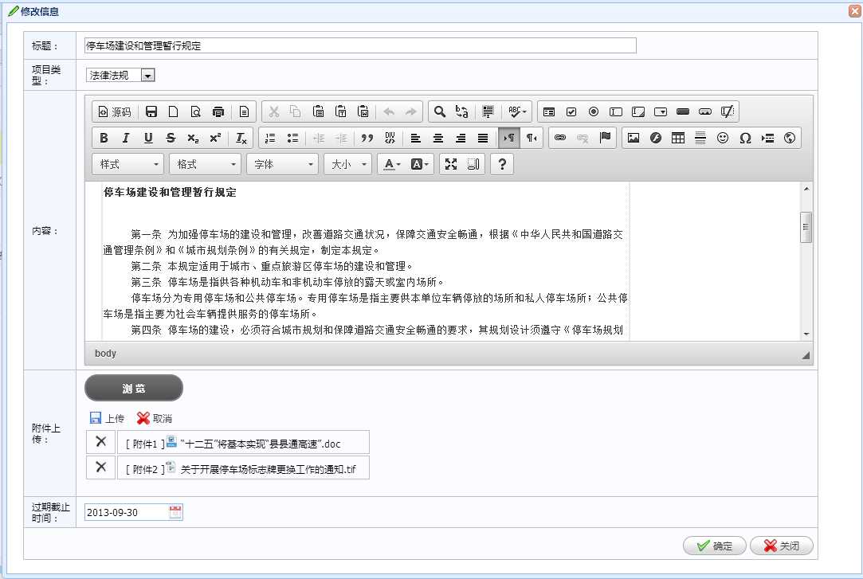Image resolution: width=863 pixels, height=579 pixels.
Task: Insert a table
Action: pos(678,138)
